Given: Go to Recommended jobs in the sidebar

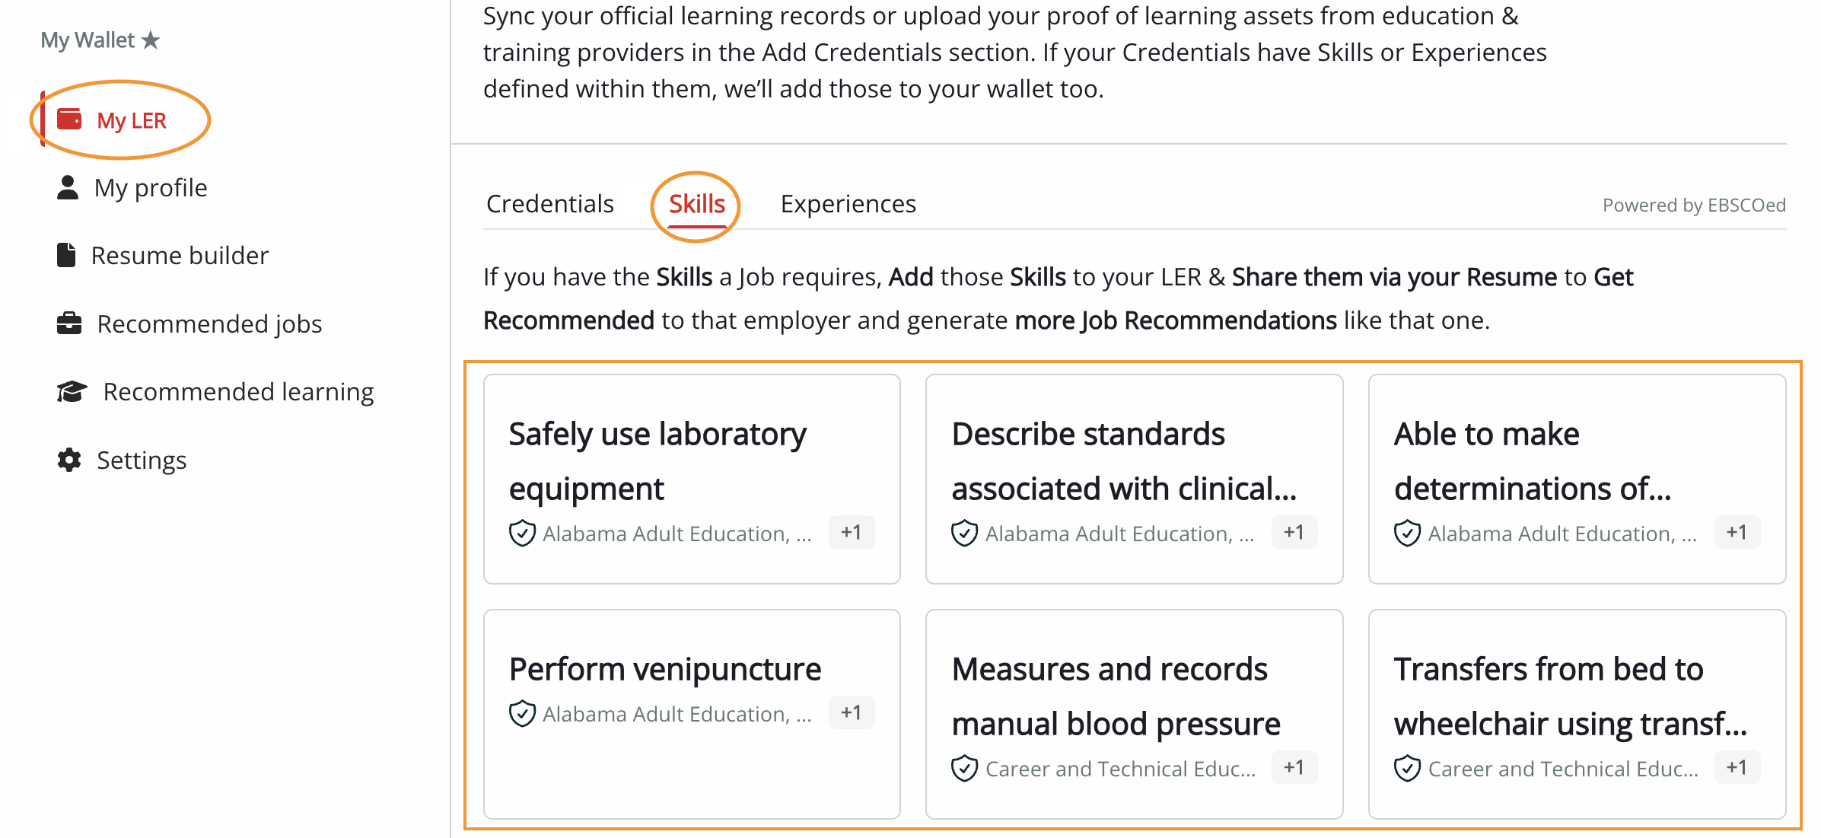Looking at the screenshot, I should coord(209,323).
